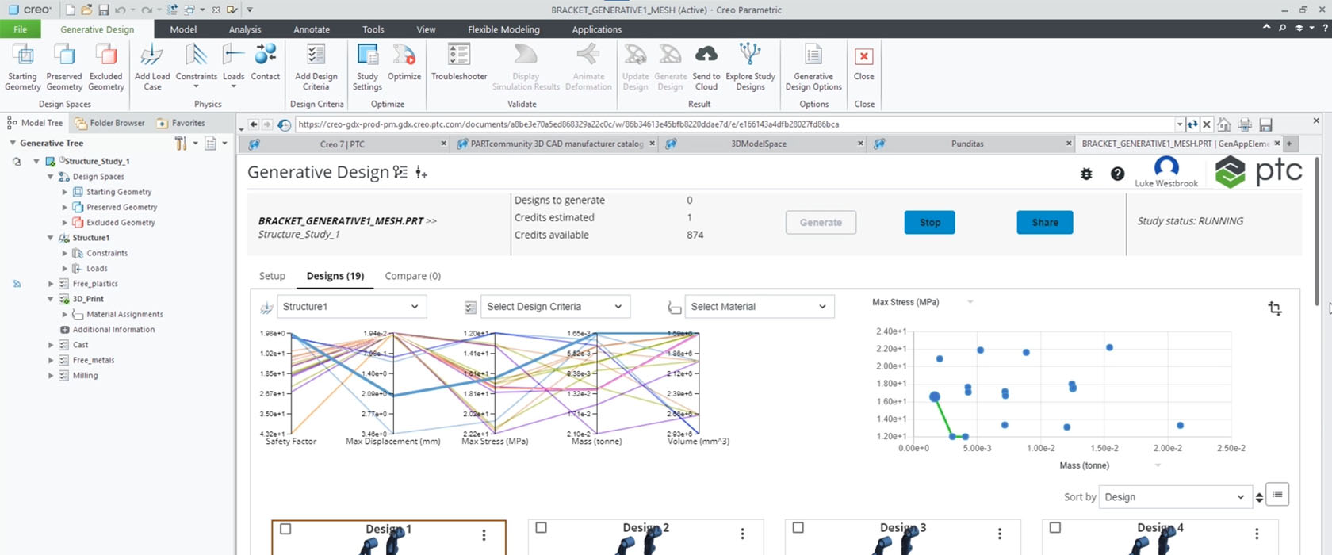Open the Select Material dropdown
Screen dimensions: 1332x555
pos(759,307)
